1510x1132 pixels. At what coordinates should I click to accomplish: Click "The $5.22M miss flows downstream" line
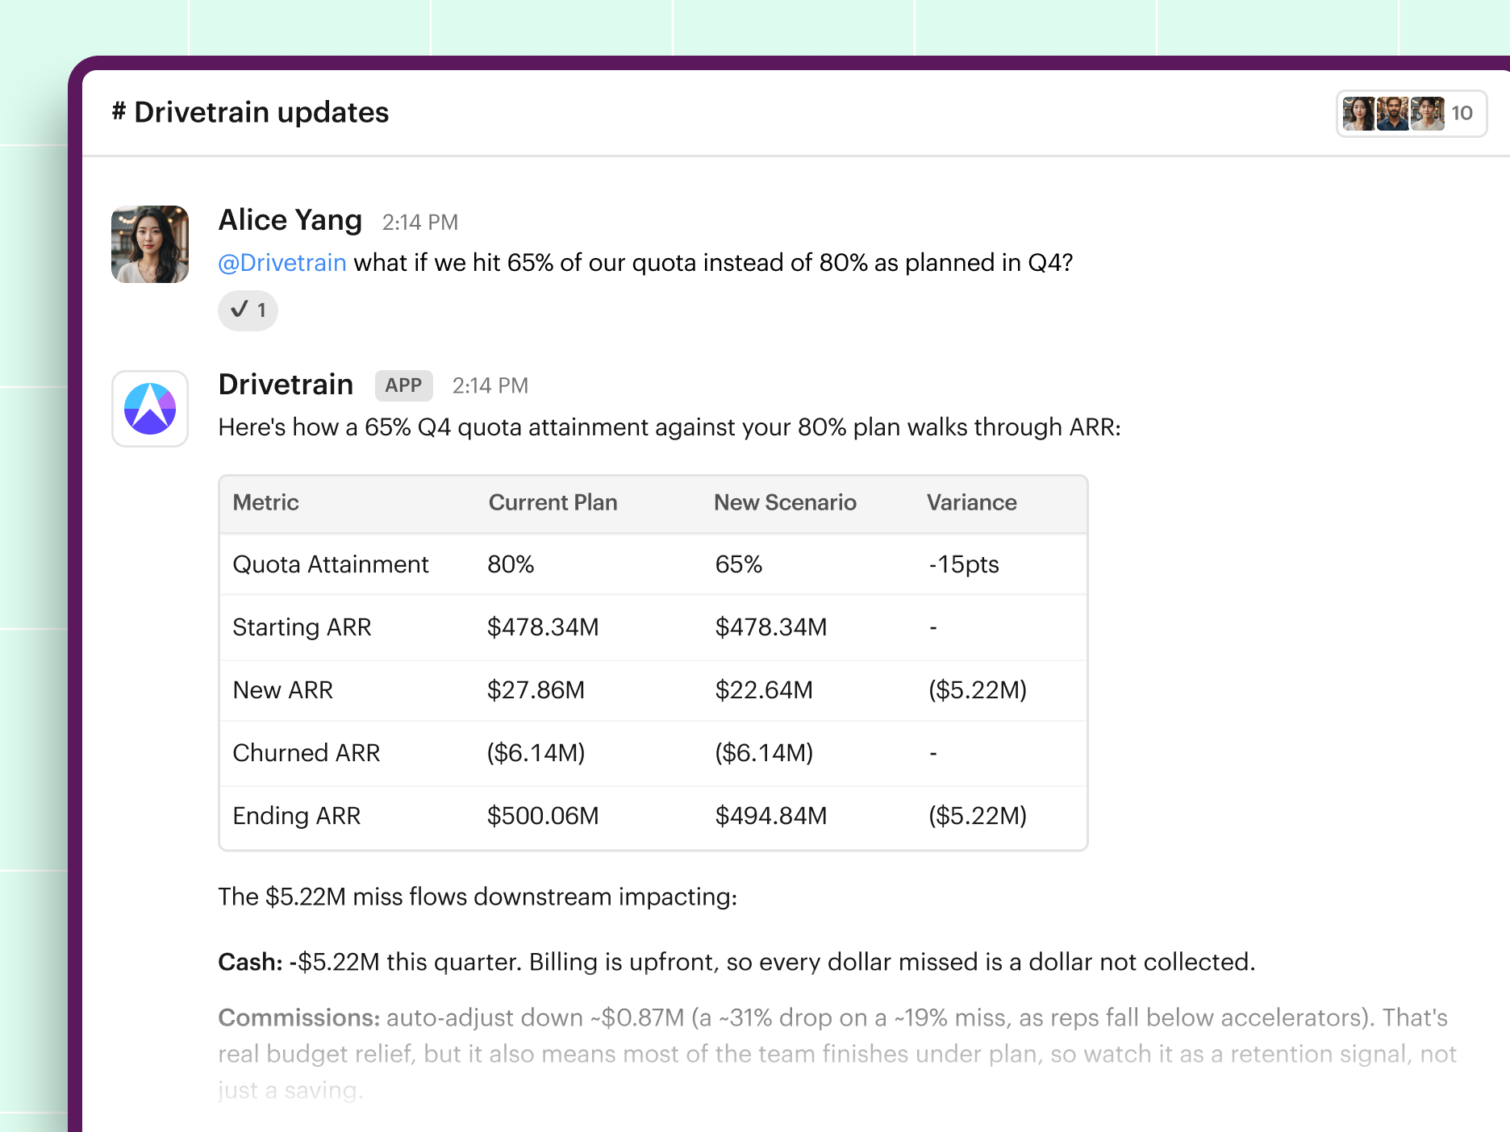(x=478, y=897)
